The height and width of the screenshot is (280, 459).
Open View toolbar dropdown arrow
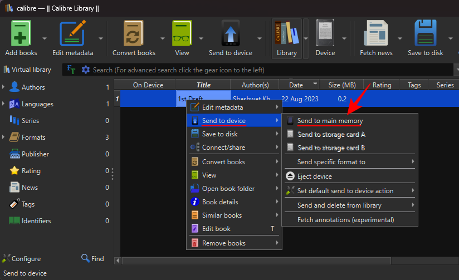pyautogui.click(x=201, y=38)
